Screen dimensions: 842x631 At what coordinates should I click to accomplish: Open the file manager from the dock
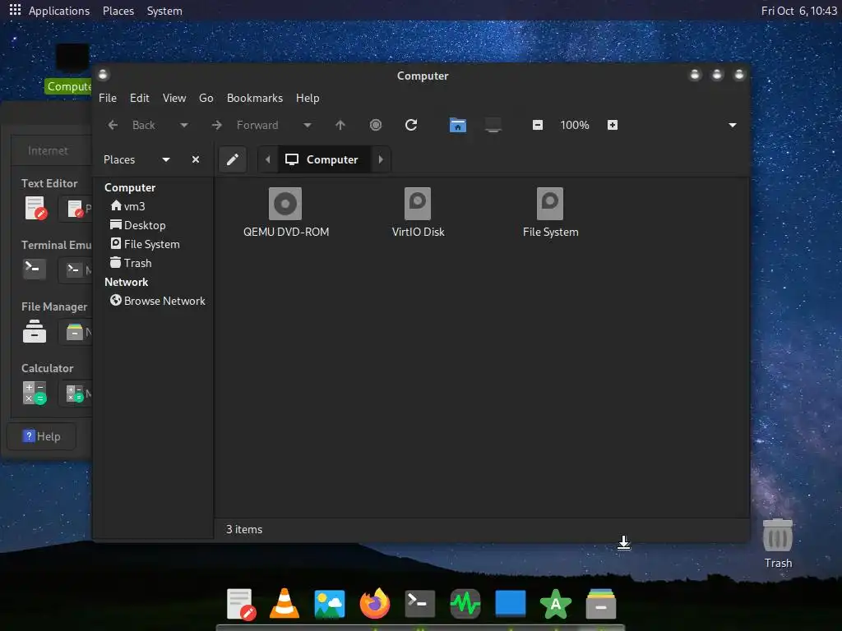click(601, 604)
